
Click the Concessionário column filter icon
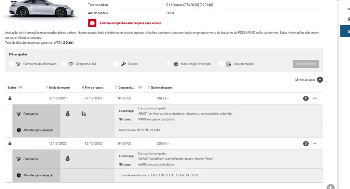coord(140,87)
